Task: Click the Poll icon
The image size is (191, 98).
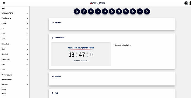Action: pyautogui.click(x=53, y=93)
